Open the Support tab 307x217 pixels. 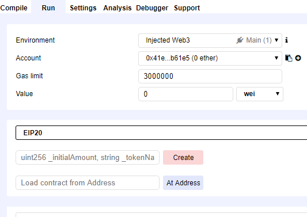pyautogui.click(x=187, y=8)
